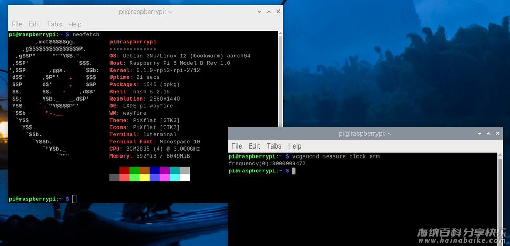Open File menu in neofetch terminal window
The image size is (510, 246).
[17, 24]
